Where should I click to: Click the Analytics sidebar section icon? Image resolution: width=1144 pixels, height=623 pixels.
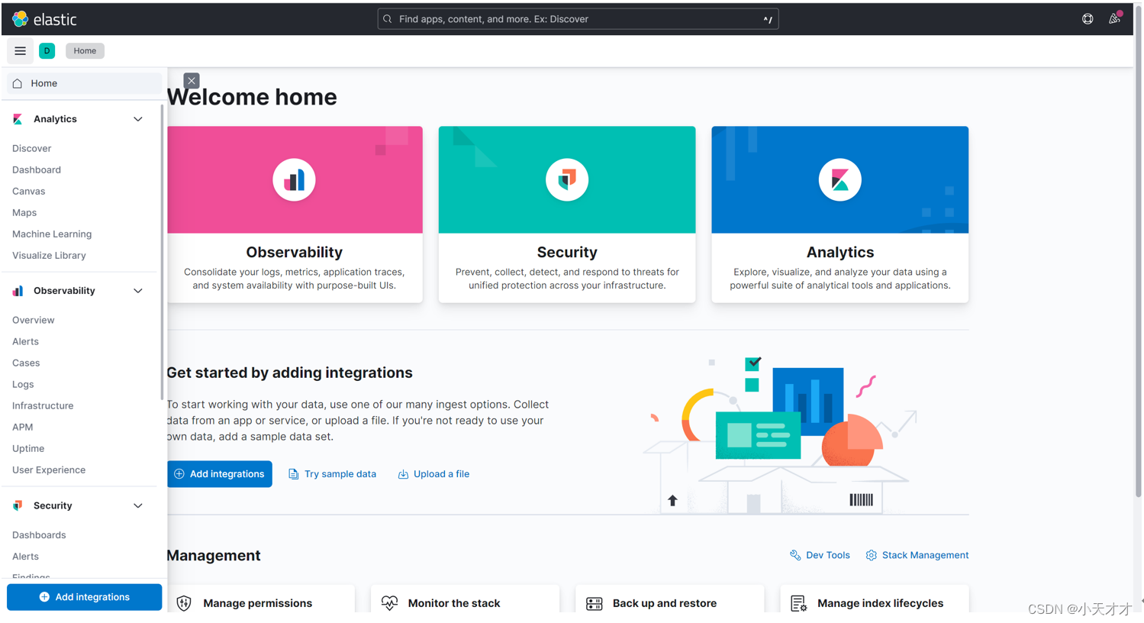(18, 119)
